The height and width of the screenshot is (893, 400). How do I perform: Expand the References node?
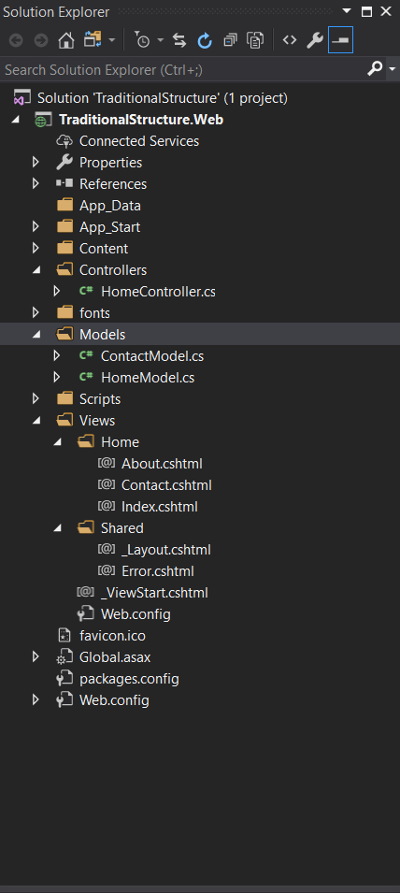tap(36, 184)
